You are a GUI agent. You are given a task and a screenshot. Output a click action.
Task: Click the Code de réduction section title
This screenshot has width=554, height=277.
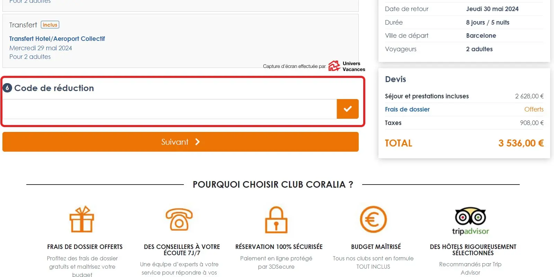54,88
